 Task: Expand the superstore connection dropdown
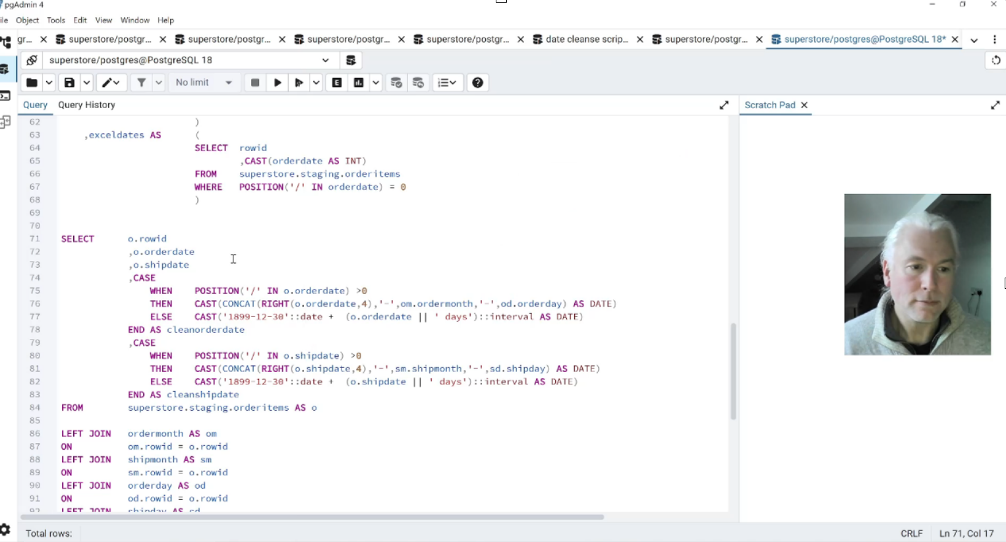click(x=325, y=60)
